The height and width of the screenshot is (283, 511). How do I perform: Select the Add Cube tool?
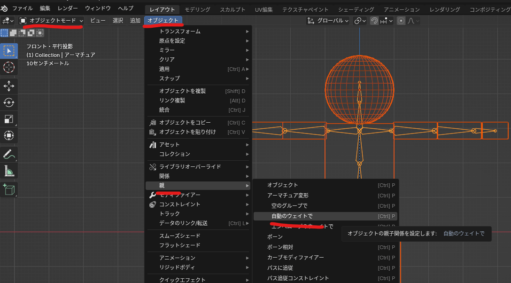click(x=9, y=189)
